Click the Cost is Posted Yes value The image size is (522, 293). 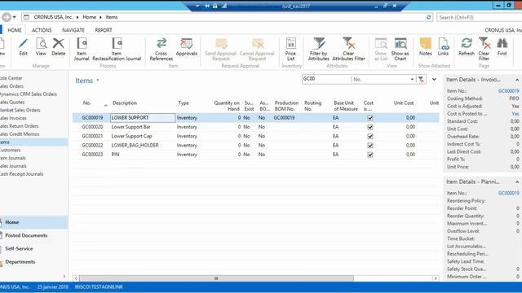coord(515,114)
